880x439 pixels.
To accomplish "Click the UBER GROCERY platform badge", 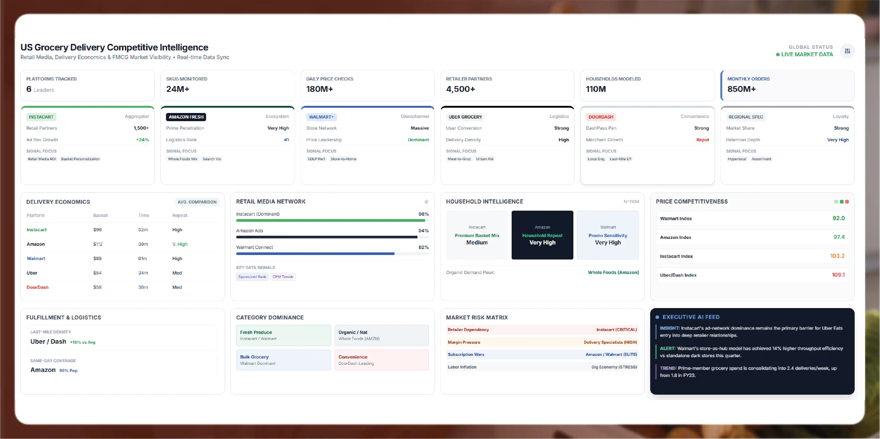I will [x=465, y=117].
